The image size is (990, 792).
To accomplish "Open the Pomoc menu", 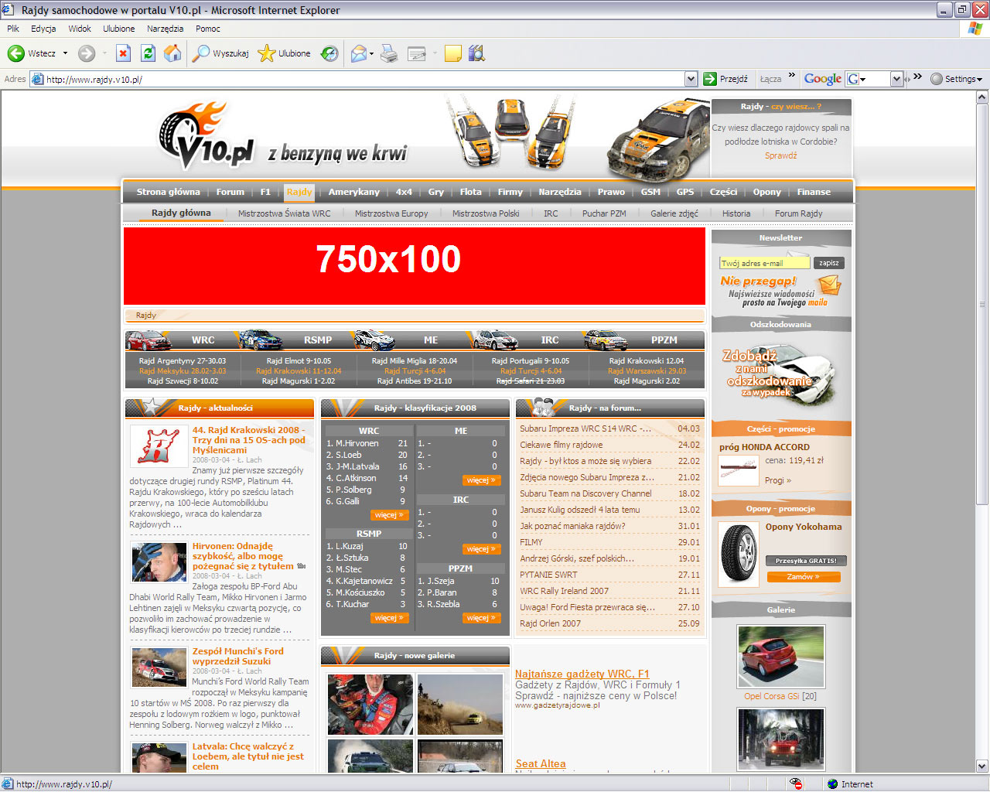I will [207, 29].
